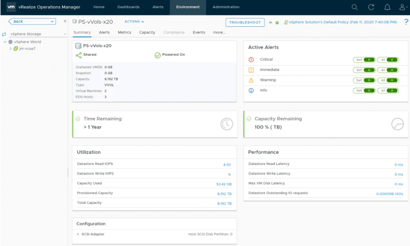Toggle Info Self alert filter

click(x=364, y=90)
